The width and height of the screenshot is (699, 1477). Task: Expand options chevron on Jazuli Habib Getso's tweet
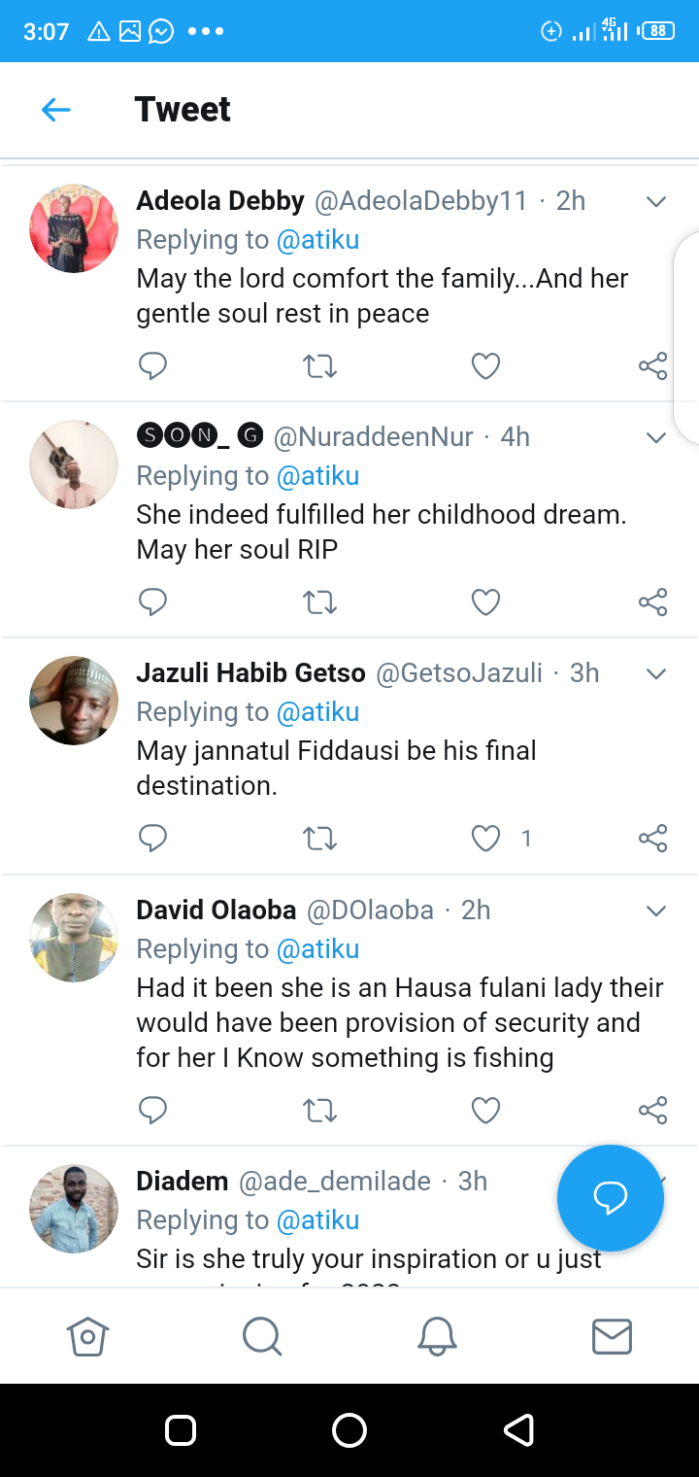[x=656, y=674]
